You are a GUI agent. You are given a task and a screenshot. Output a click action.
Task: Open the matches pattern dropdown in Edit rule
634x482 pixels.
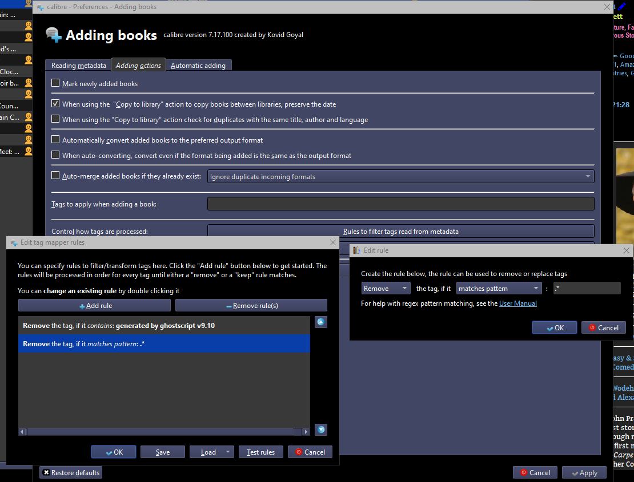click(x=499, y=289)
